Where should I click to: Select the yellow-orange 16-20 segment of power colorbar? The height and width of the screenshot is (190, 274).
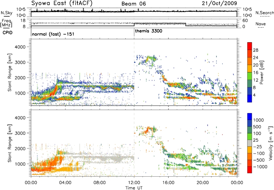coord(250,69)
